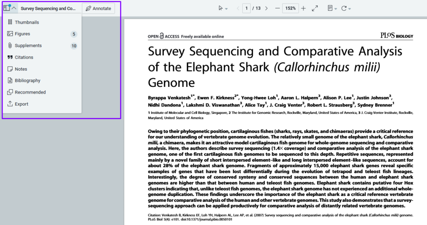Click the zoom in plus icon
Image resolution: width=427 pixels, height=225 pixels.
tap(303, 8)
